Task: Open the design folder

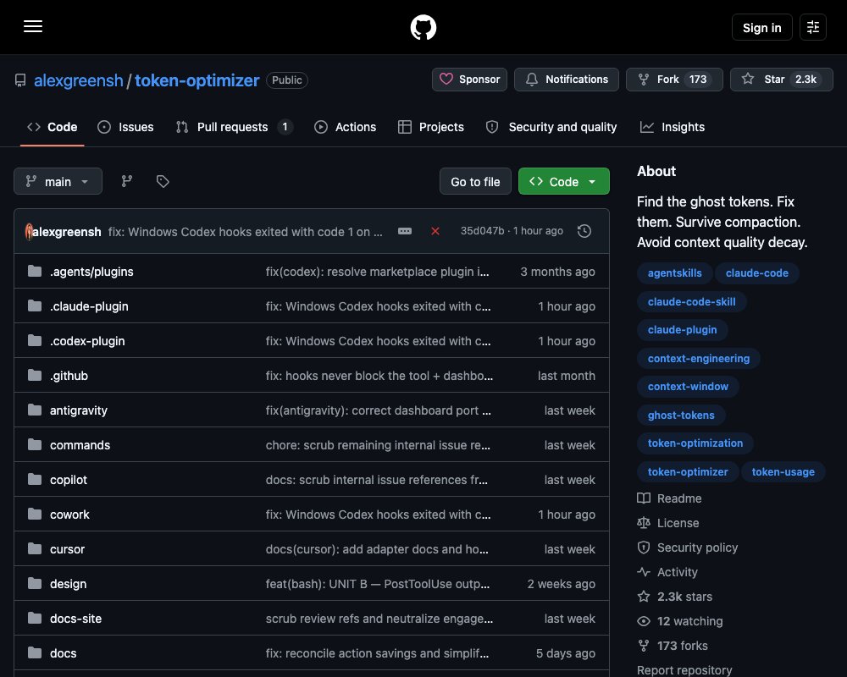Action: 68,584
